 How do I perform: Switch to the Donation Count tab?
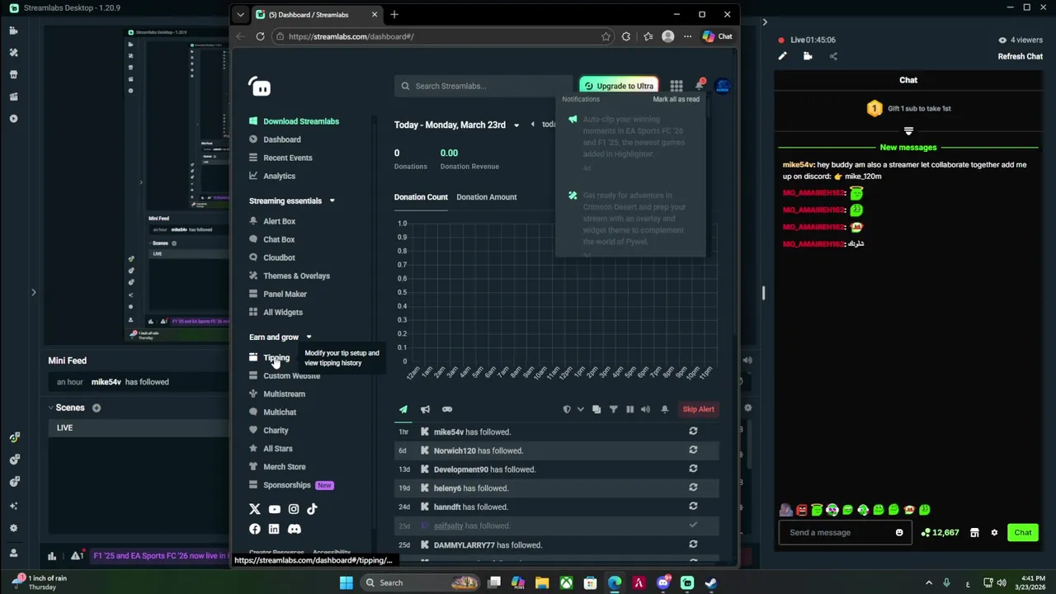[421, 197]
